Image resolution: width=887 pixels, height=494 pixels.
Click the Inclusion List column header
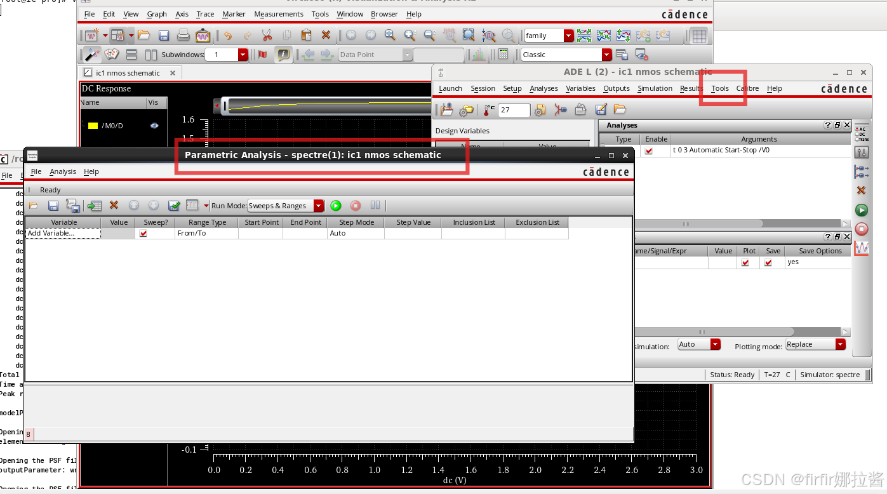[474, 222]
